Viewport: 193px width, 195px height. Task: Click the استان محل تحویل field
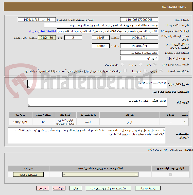139,52
